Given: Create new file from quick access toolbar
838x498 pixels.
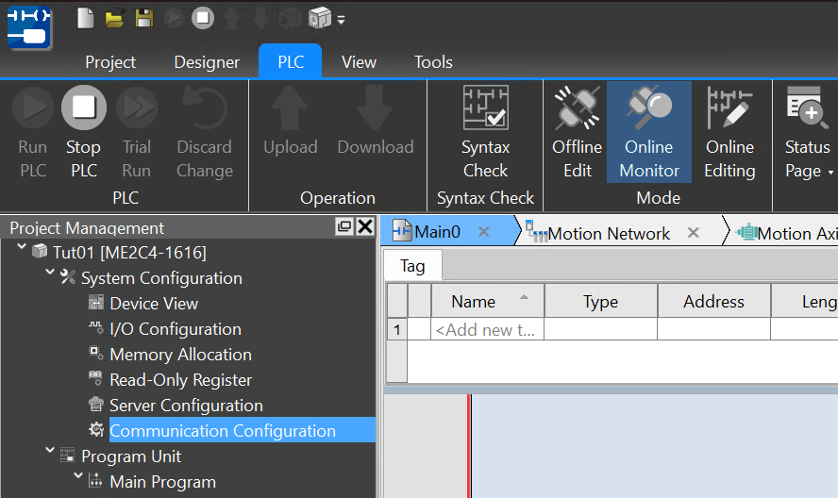Looking at the screenshot, I should point(86,18).
